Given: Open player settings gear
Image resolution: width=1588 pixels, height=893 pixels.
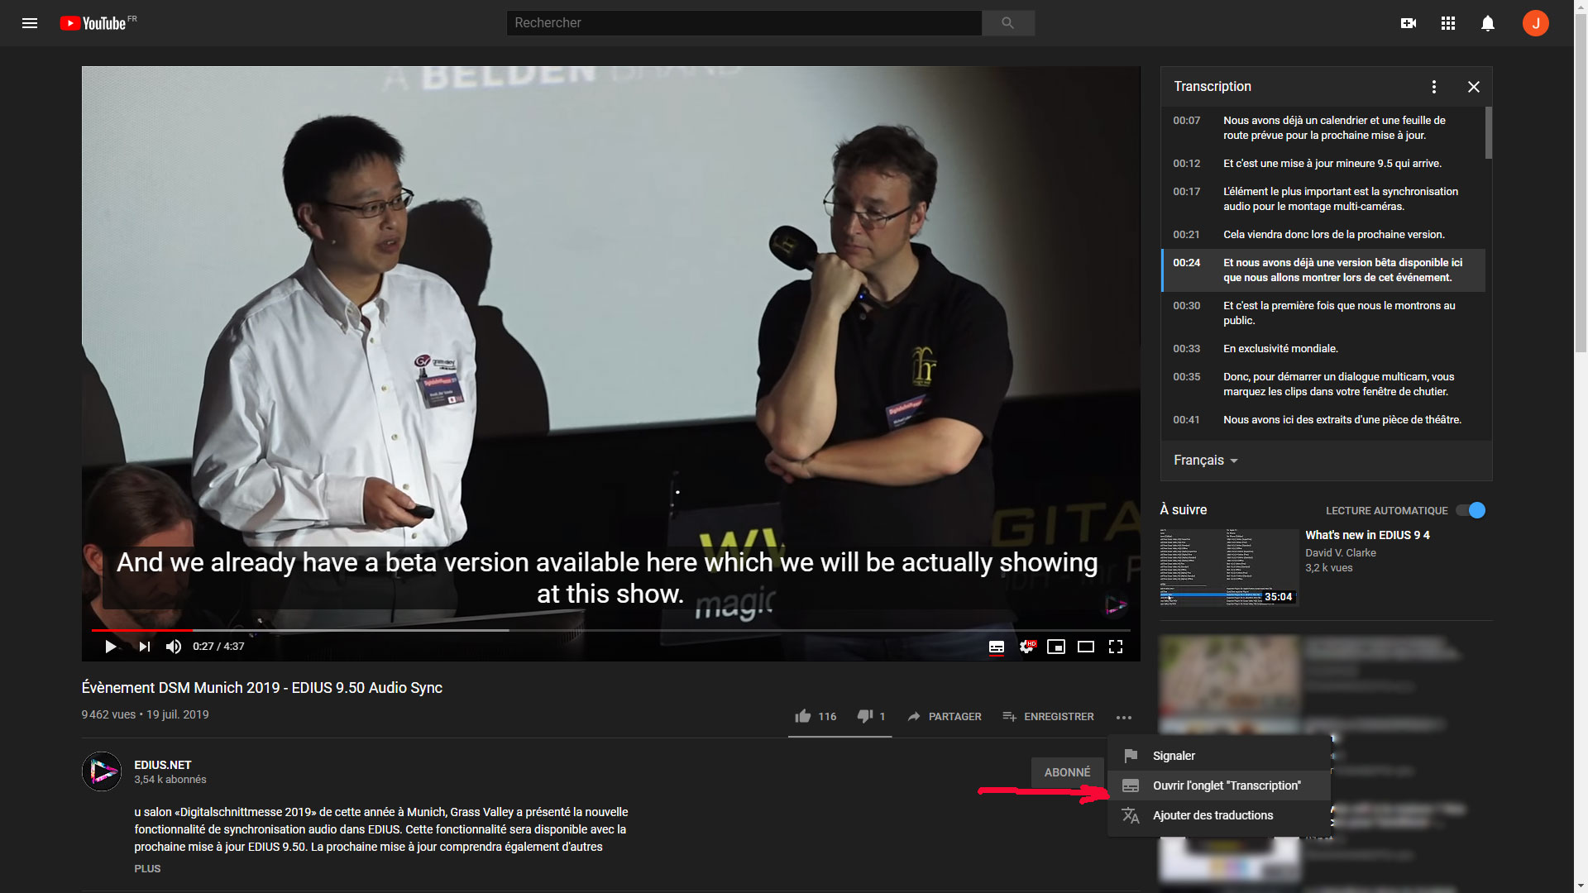Looking at the screenshot, I should click(1026, 647).
